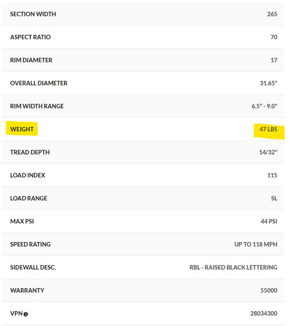Select the TREAD DEPTH label
The width and height of the screenshot is (294, 326).
click(x=30, y=152)
